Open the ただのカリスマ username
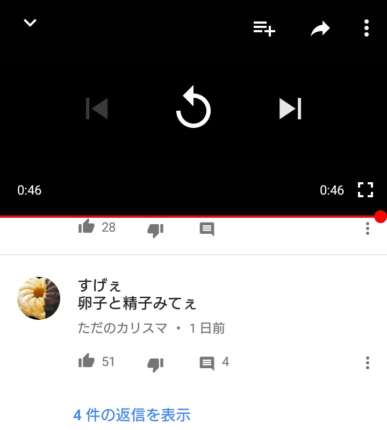387x430 pixels. pos(123,328)
